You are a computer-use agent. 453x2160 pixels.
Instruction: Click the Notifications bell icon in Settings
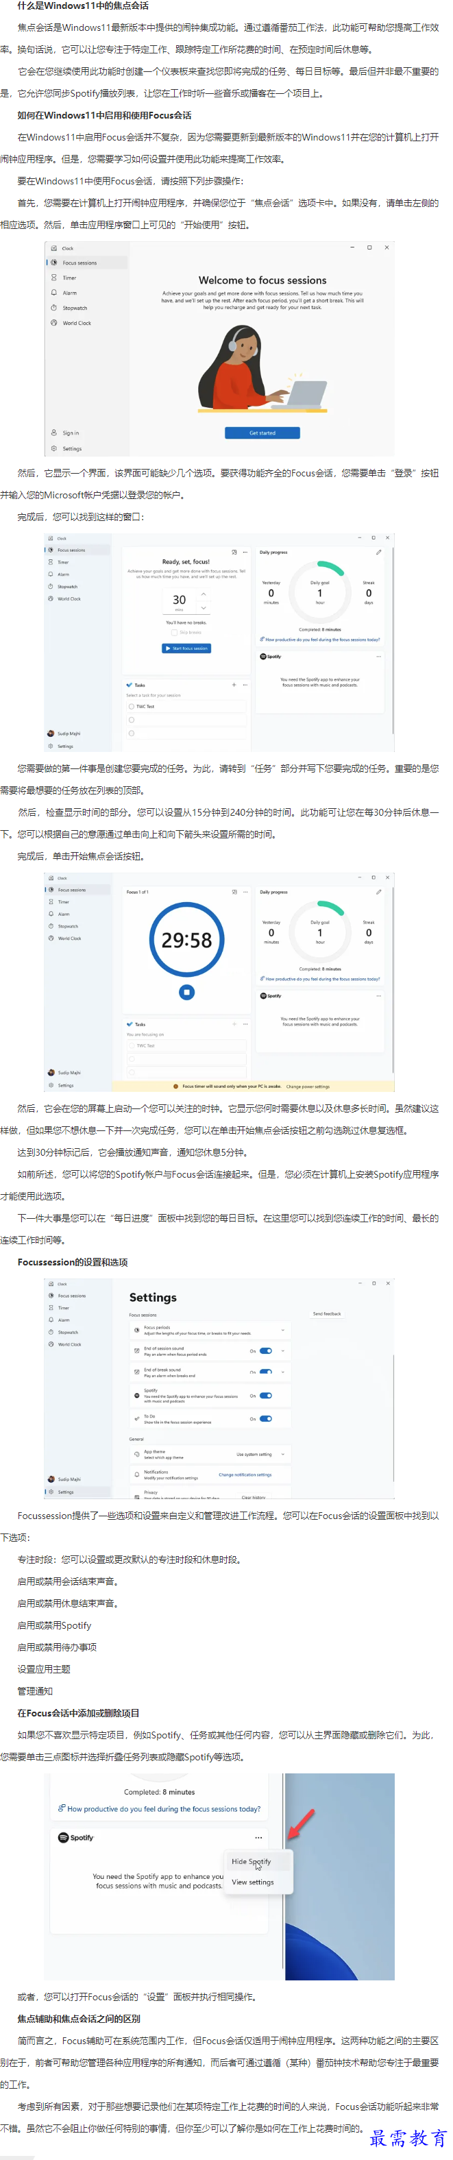pos(137,1474)
